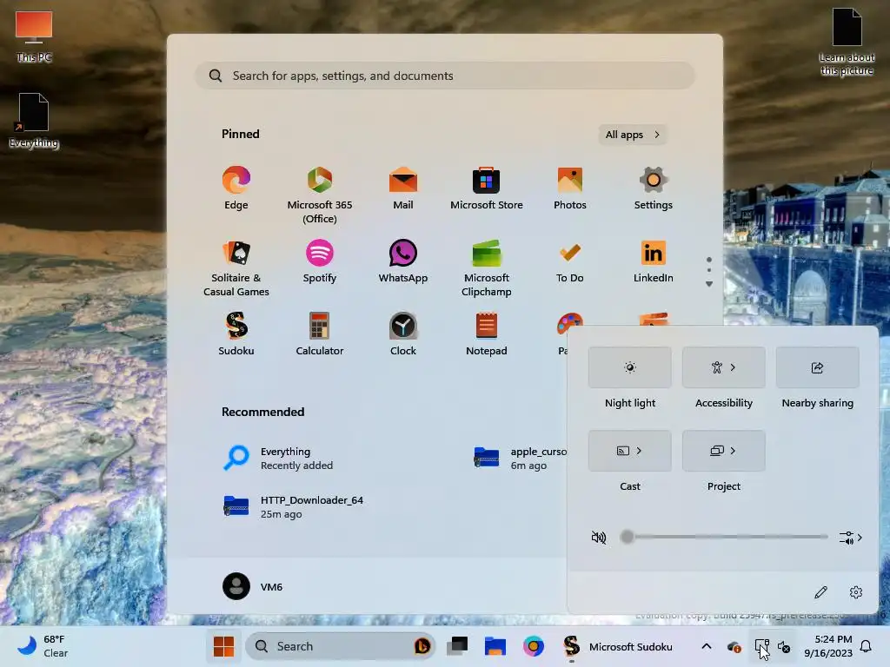Launch Solitaire & Casual Games

(x=236, y=269)
